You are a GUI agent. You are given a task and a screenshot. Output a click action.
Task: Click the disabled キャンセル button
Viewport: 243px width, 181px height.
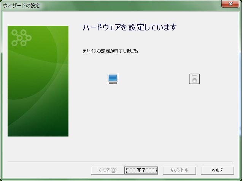[179, 170]
